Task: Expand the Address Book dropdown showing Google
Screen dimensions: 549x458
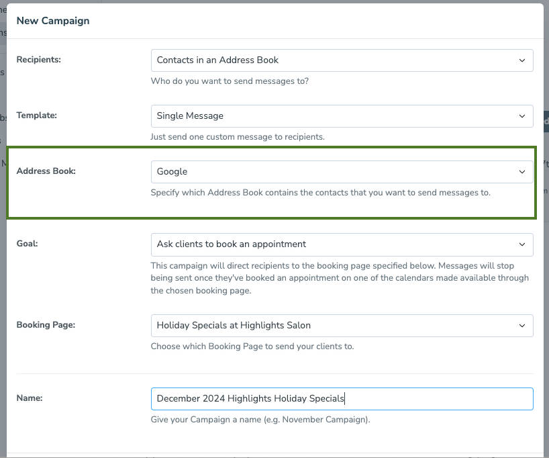Action: pyautogui.click(x=342, y=172)
